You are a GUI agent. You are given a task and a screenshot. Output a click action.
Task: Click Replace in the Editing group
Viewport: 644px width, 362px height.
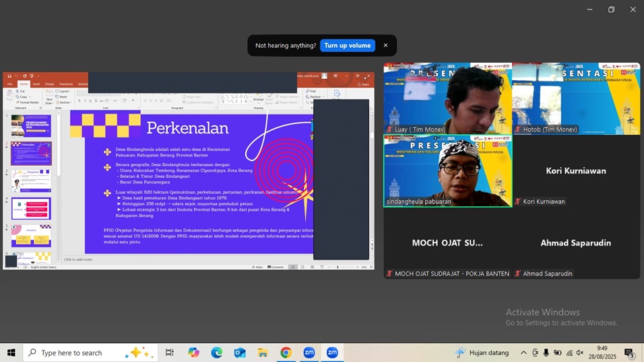[315, 97]
